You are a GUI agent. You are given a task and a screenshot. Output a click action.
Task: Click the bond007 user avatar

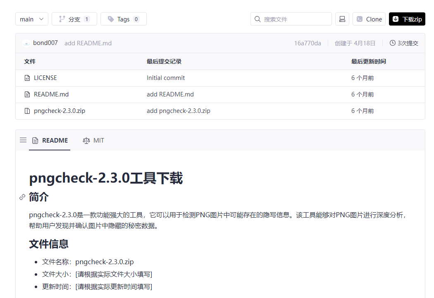[x=26, y=43]
